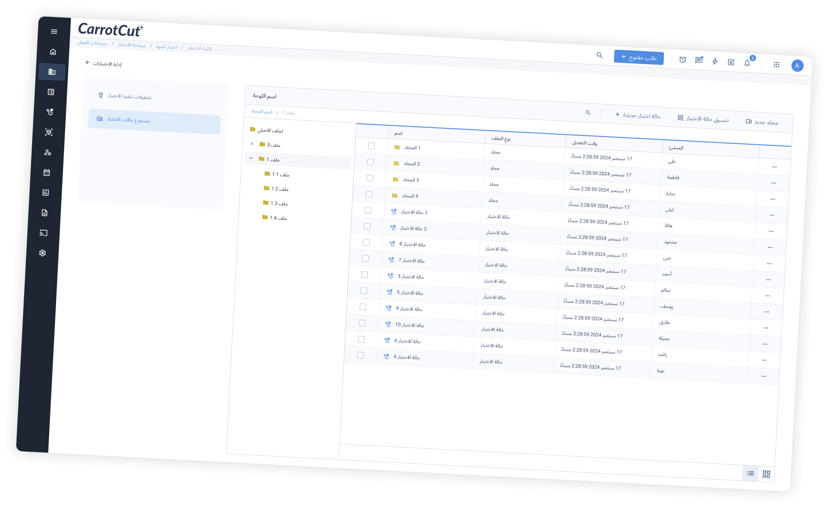
Task: Collapse the ملف 1 folder chevron
Action: 251,158
